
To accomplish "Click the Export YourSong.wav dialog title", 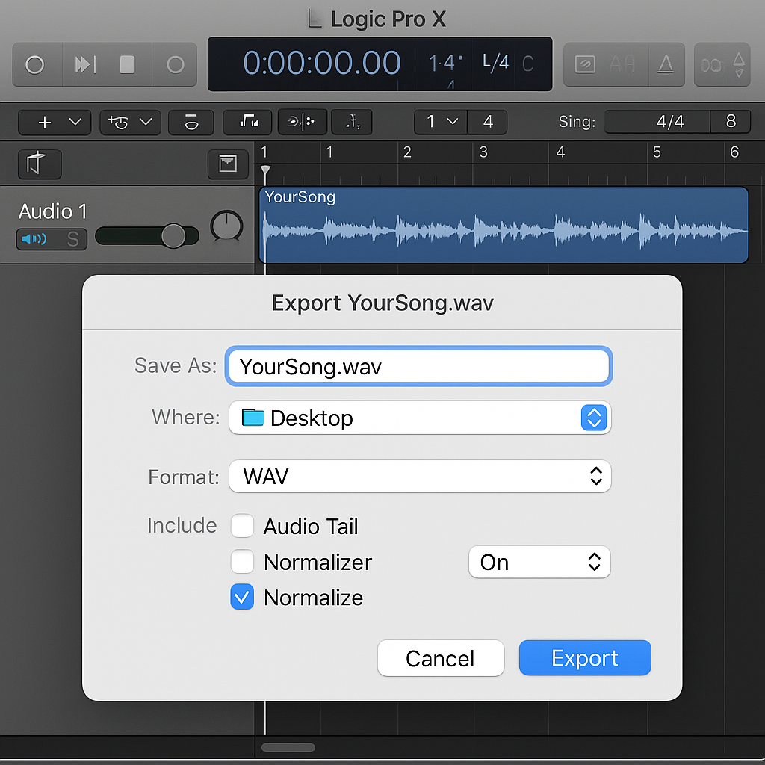I will coord(382,303).
